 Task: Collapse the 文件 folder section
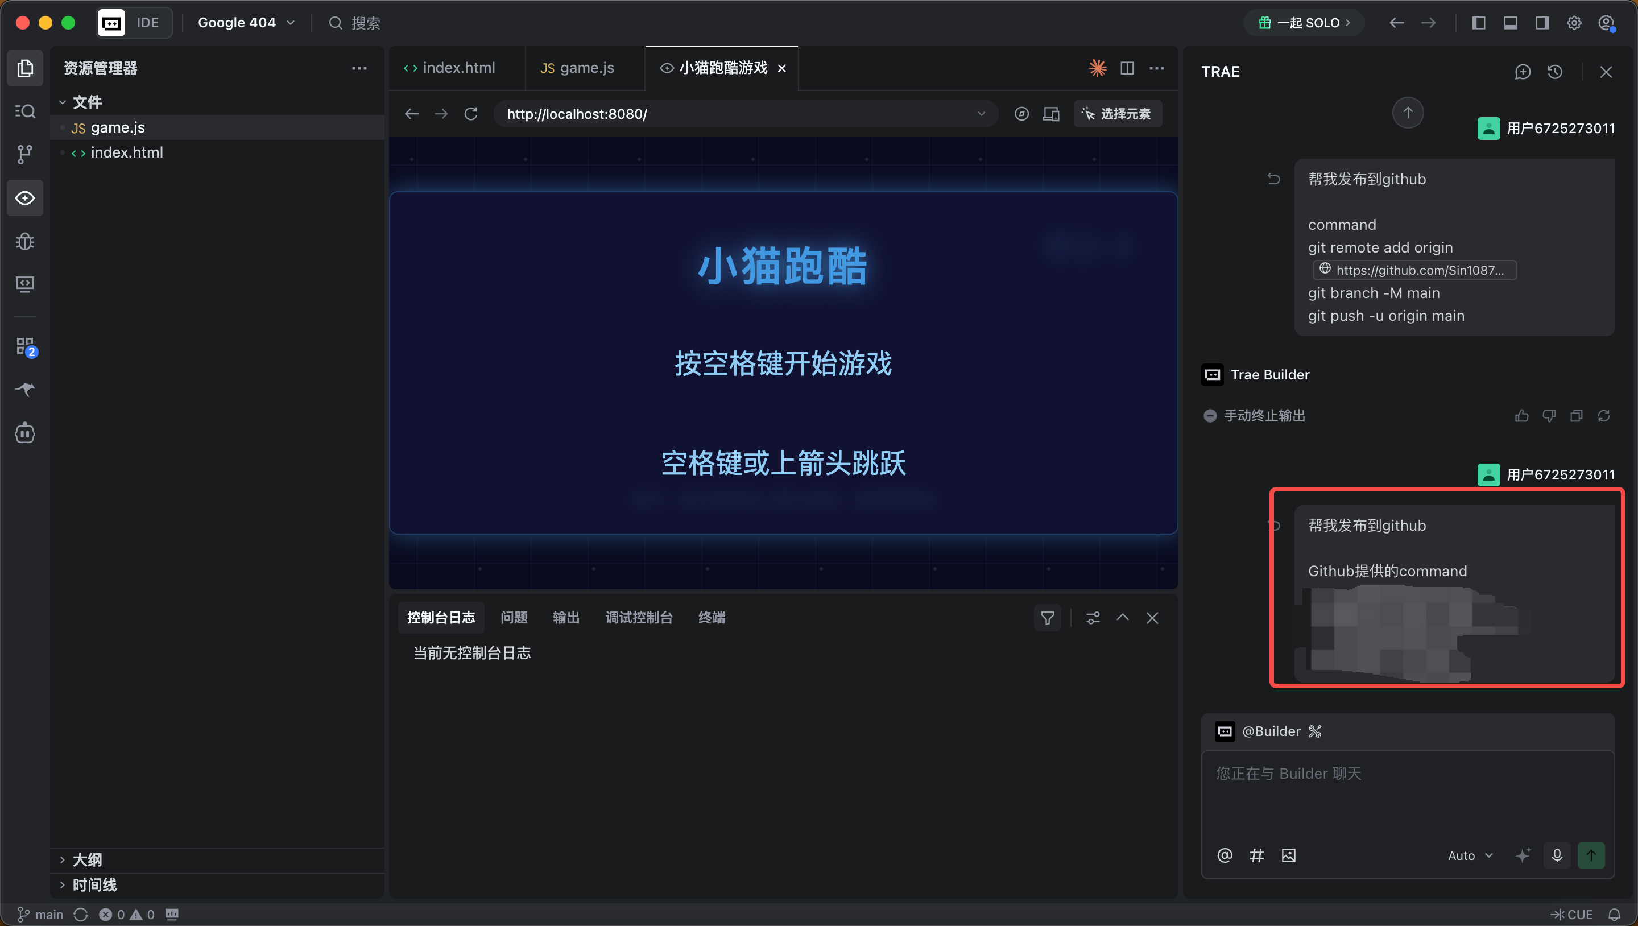[x=81, y=102]
